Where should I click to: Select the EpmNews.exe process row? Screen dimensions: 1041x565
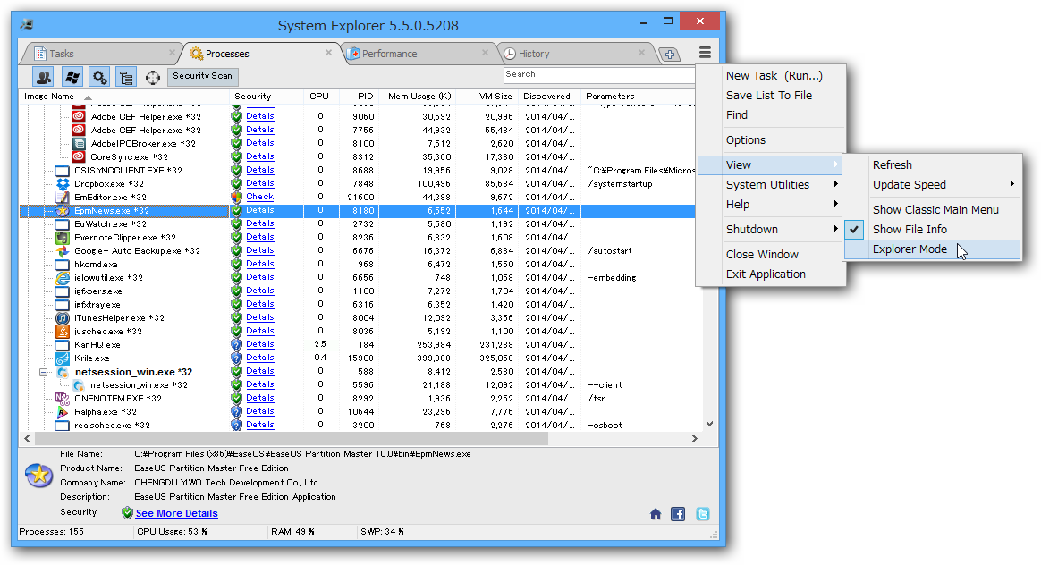357,210
